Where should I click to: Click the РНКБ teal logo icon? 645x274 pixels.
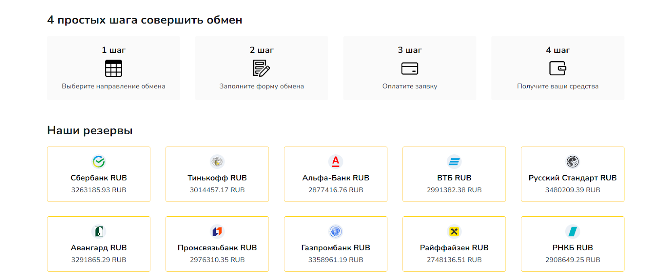point(573,232)
